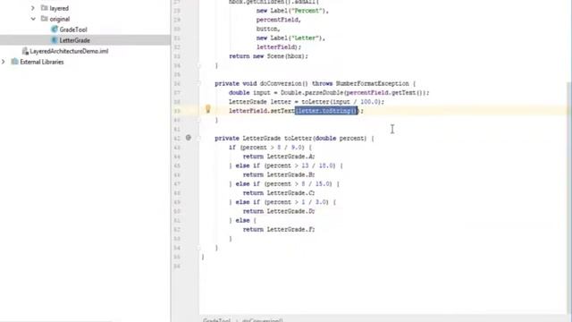Click percentField.getText() in the code
572x322 pixels.
(386, 93)
